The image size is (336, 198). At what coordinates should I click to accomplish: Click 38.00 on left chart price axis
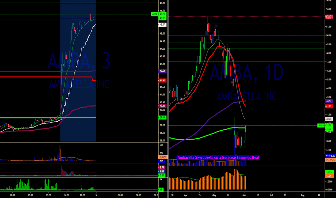click(x=163, y=141)
